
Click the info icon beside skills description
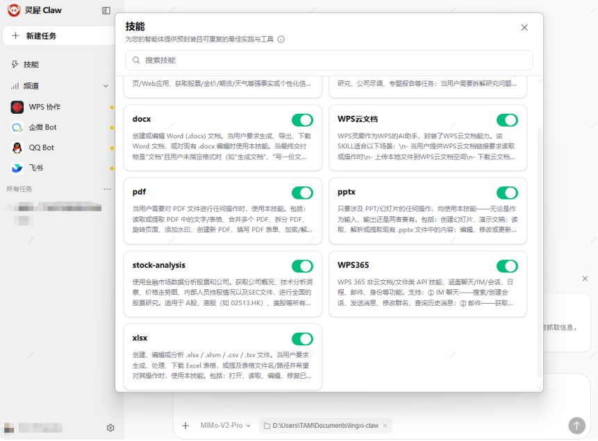click(x=281, y=40)
